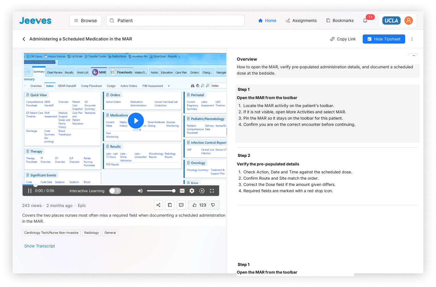The width and height of the screenshot is (436, 287).
Task: Select 'Step 2' heading text
Action: pyautogui.click(x=244, y=155)
